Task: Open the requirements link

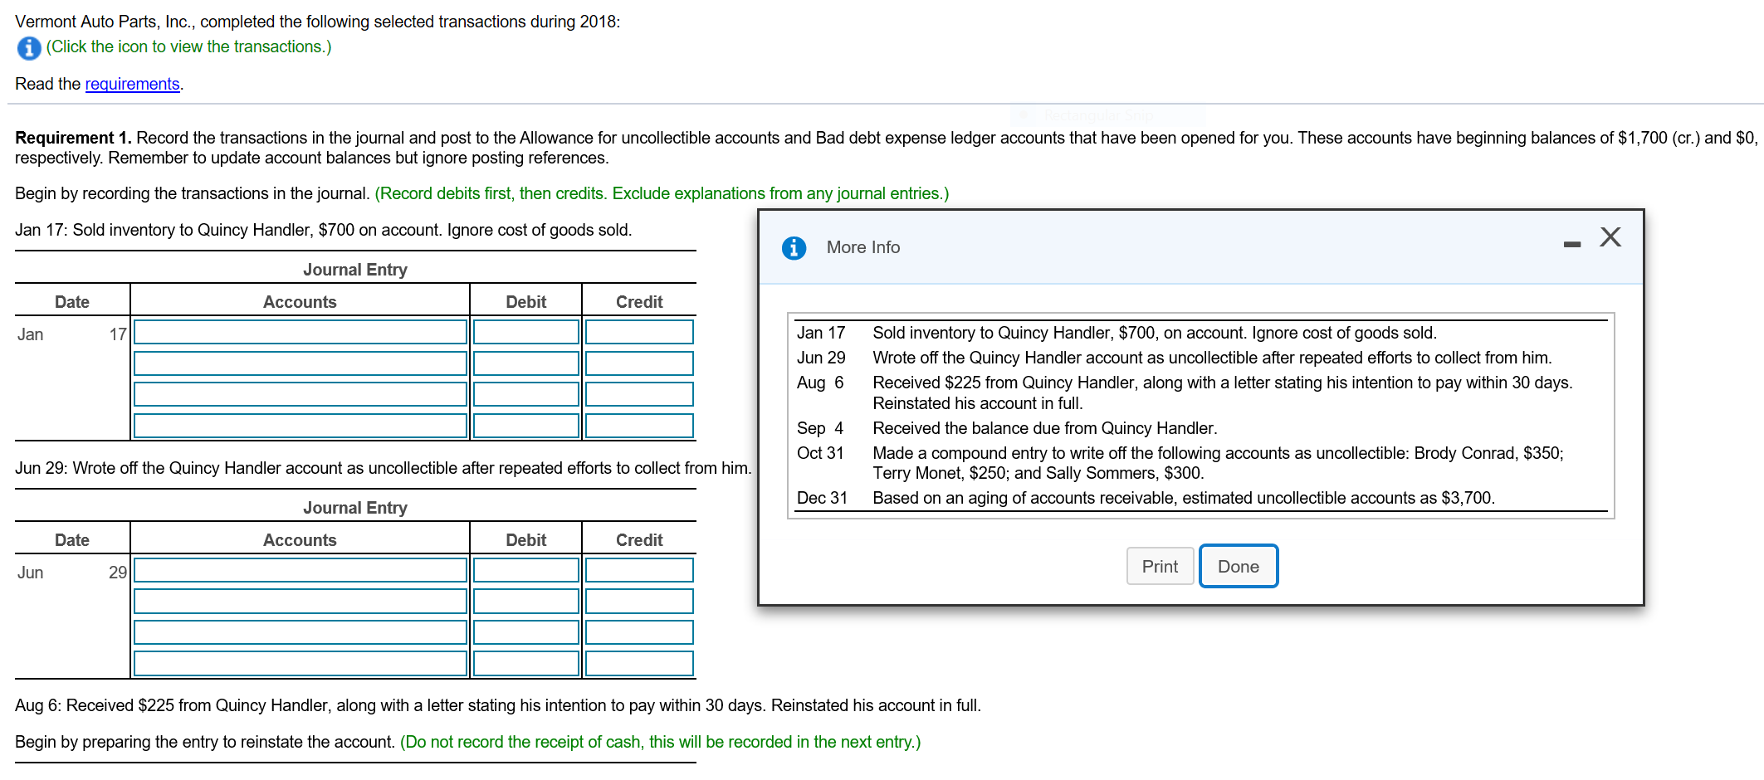Action: (x=132, y=84)
